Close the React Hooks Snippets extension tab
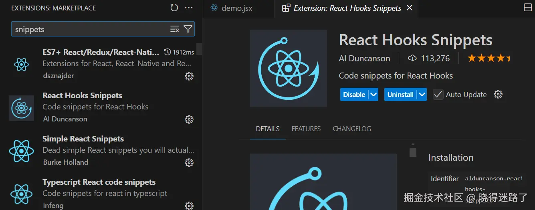The image size is (535, 210). click(410, 8)
